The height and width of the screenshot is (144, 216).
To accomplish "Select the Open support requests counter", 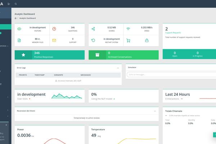I will pos(175,54).
